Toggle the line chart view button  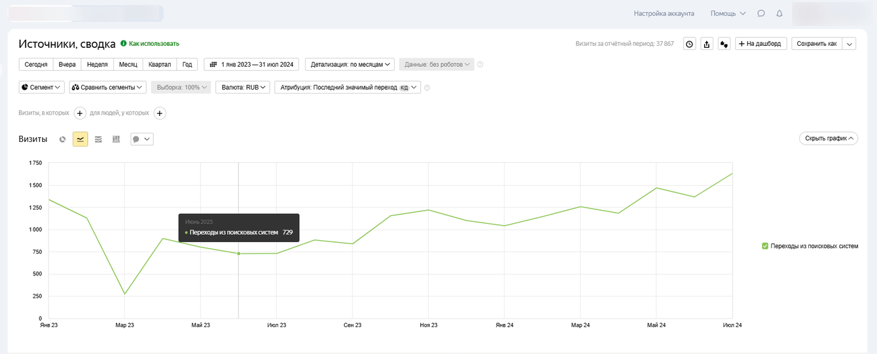tap(81, 139)
